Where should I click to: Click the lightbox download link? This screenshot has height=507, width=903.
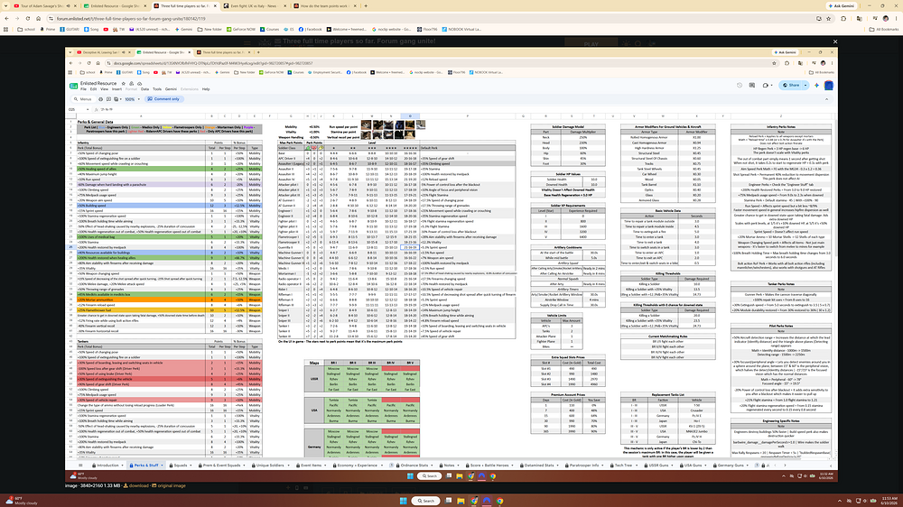pos(138,485)
